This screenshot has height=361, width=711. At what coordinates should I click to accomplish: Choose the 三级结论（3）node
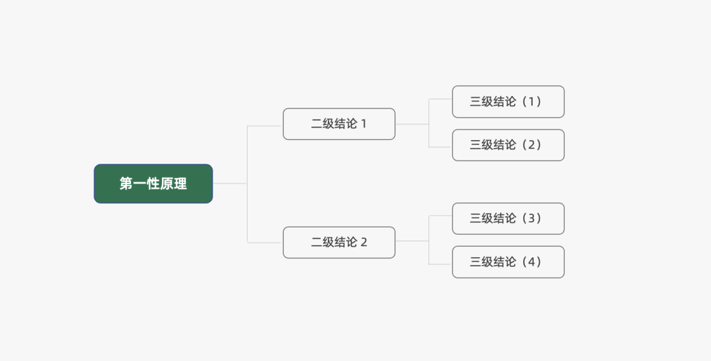point(508,218)
